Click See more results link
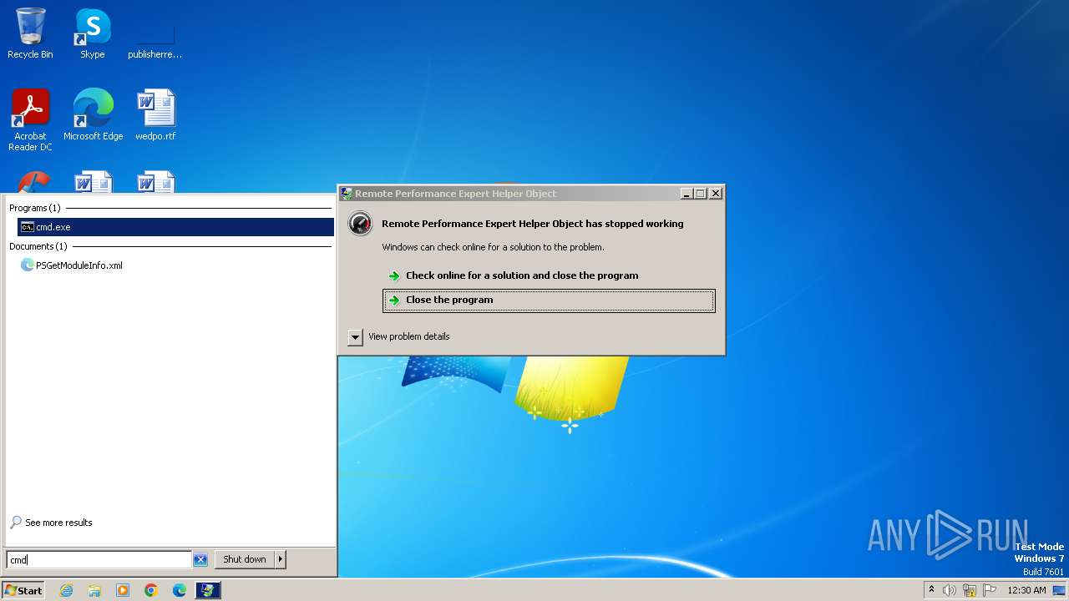Image resolution: width=1069 pixels, height=601 pixels. pos(51,523)
